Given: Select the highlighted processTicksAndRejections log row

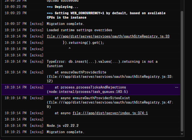Looking at the screenshot, I should (x=91, y=89).
